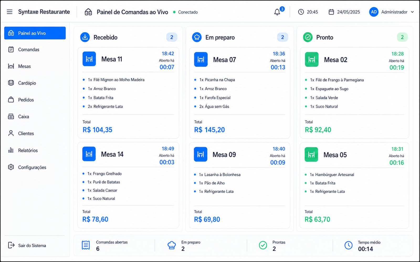Open Caixa in the sidebar
Image resolution: width=420 pixels, height=262 pixels.
tap(35, 117)
